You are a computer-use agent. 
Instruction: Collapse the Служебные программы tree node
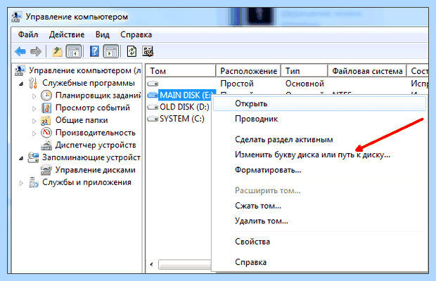[x=21, y=84]
